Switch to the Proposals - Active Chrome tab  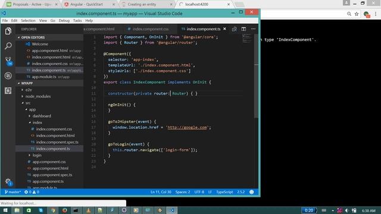pos(32,4)
